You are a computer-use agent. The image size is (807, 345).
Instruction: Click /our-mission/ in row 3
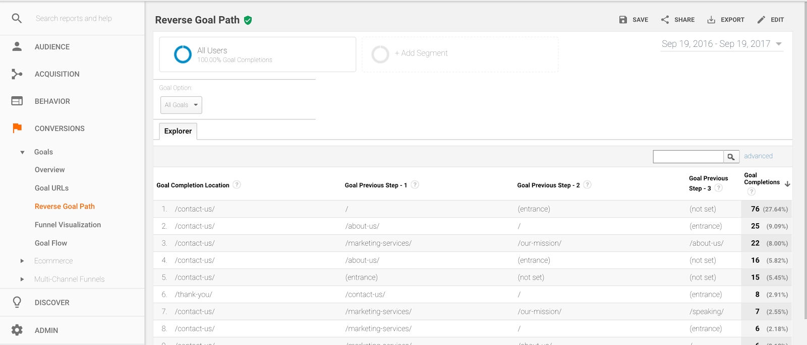pos(539,243)
